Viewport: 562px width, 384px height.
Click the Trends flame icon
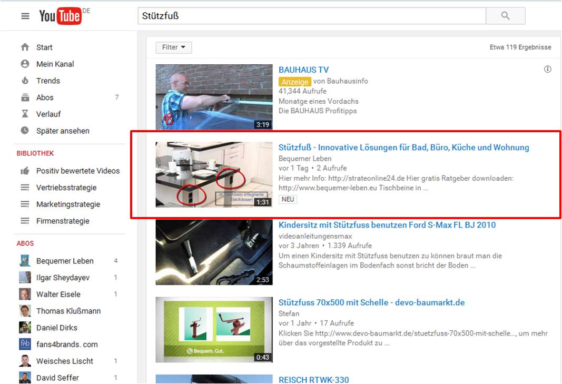(25, 81)
